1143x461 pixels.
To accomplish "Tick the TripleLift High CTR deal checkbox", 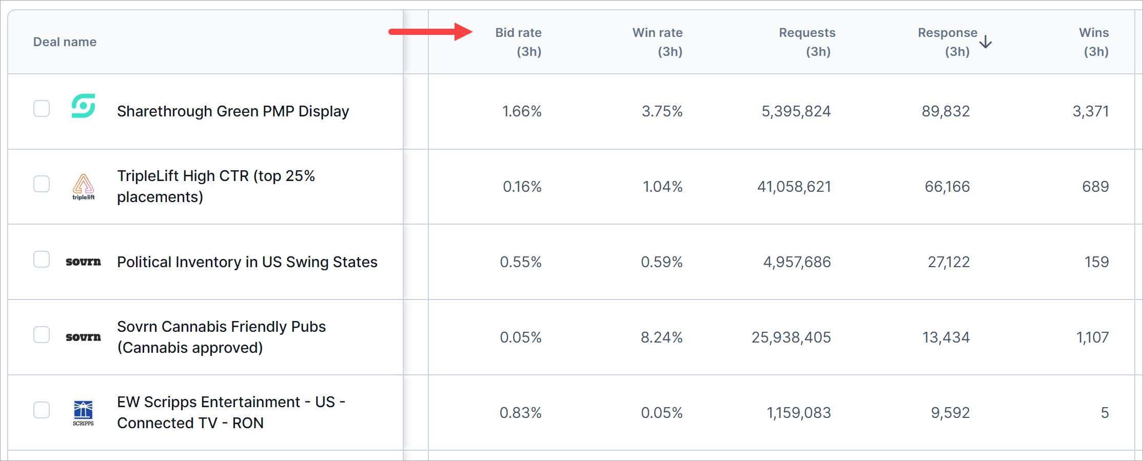I will 42,184.
